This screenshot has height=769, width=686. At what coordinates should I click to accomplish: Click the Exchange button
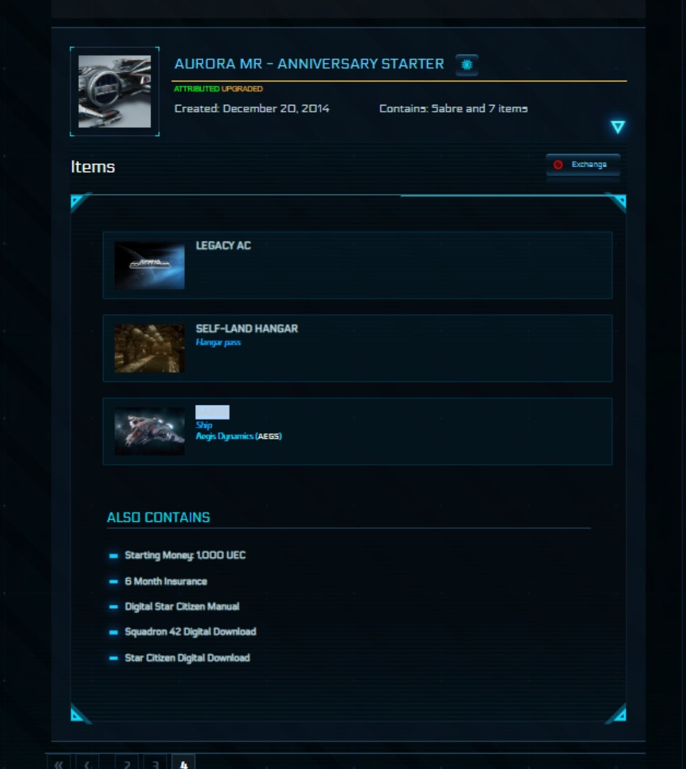[x=583, y=165]
